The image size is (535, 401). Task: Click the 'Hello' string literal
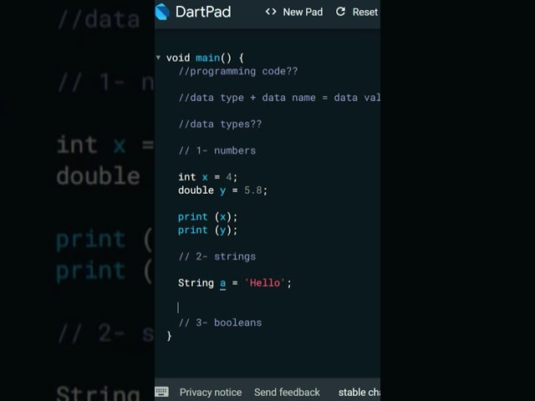point(265,283)
